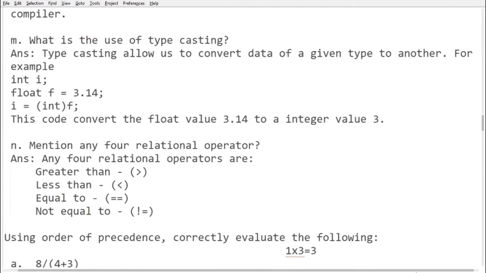Click on the line 'i = (int)f;'

44,106
